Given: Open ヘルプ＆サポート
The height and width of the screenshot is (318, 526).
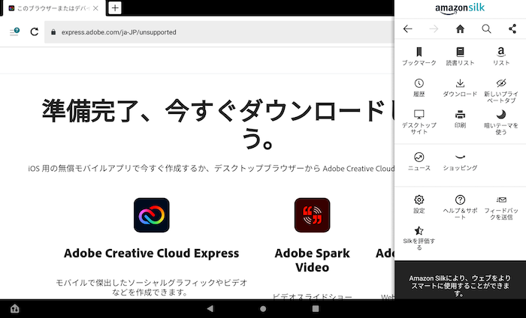Looking at the screenshot, I should pos(460,207).
